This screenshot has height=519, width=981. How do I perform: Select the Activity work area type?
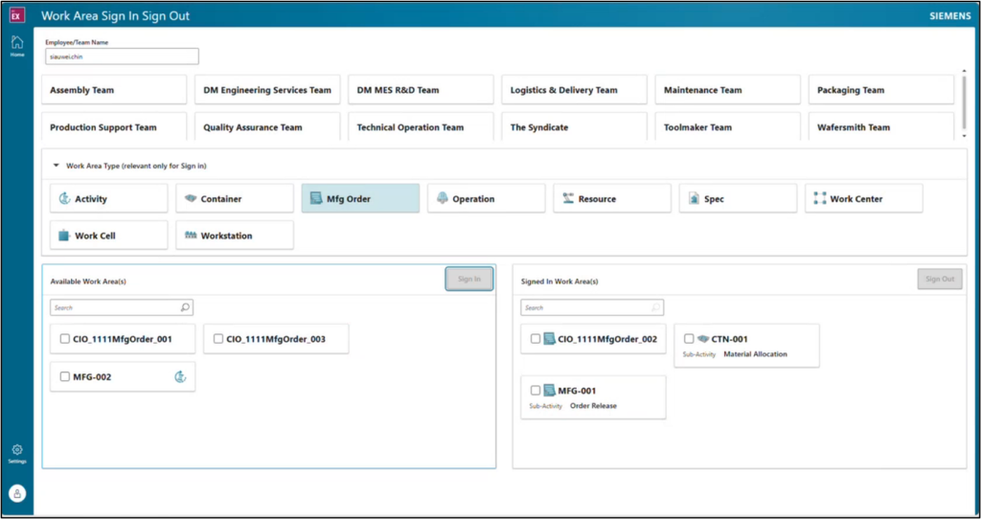click(109, 198)
